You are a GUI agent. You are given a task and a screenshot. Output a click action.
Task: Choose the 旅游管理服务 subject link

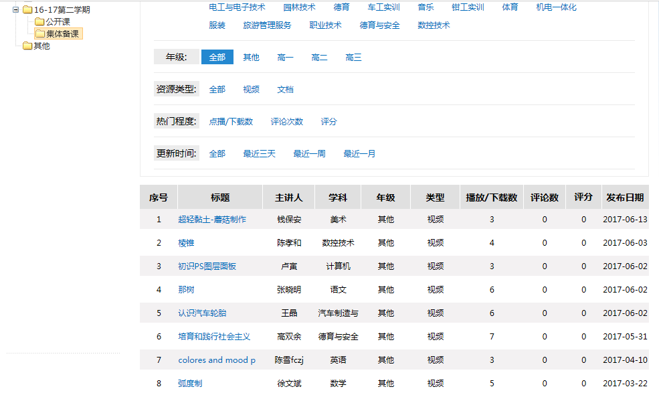267,25
